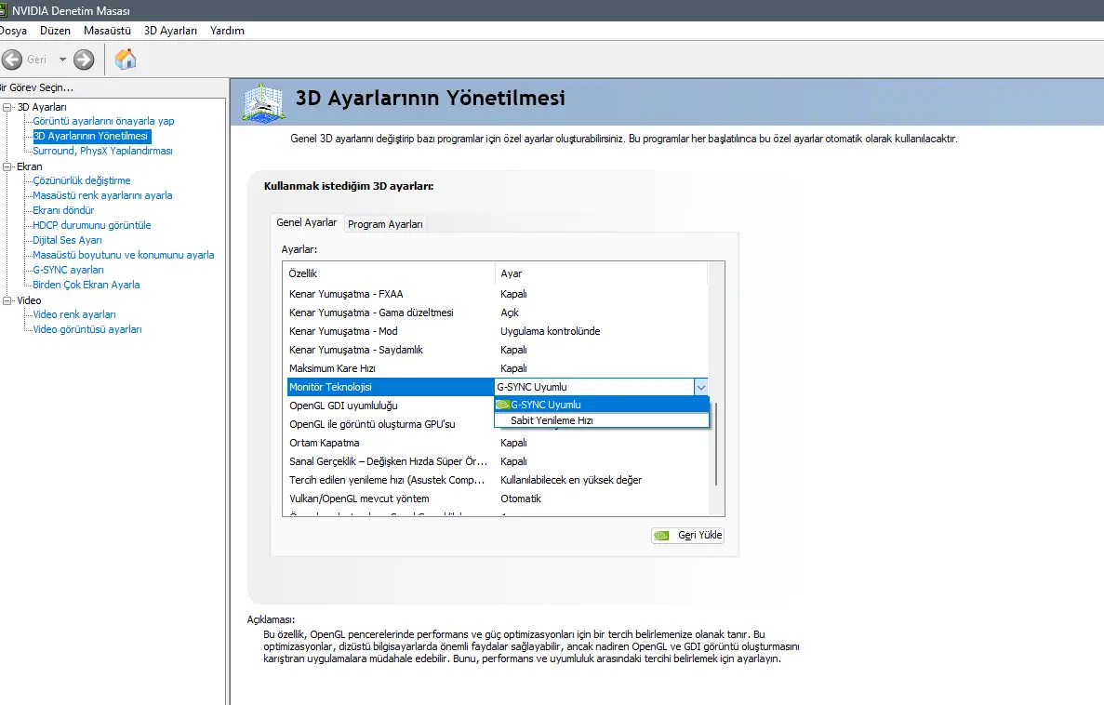Switch to the Program Ayarları tab
The width and height of the screenshot is (1104, 705).
pos(385,224)
